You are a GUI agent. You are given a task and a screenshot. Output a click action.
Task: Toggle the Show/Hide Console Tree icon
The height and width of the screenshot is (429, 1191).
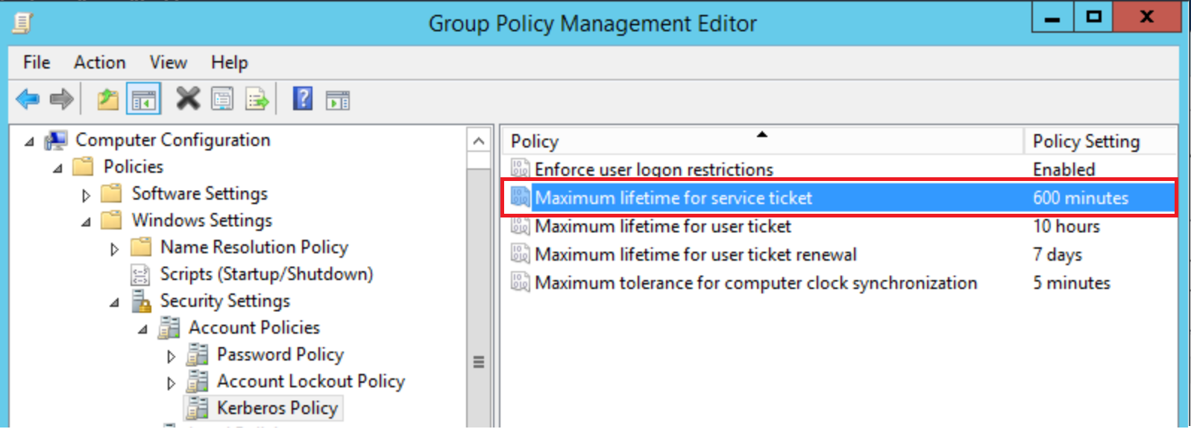[143, 99]
